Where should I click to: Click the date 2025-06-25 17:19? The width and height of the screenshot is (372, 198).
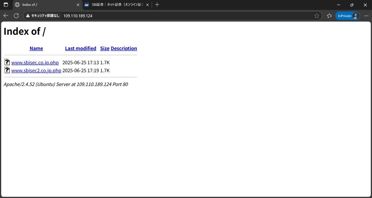[81, 71]
